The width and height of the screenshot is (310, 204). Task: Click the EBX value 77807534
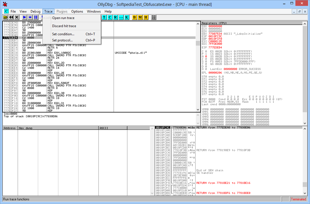click(215, 34)
